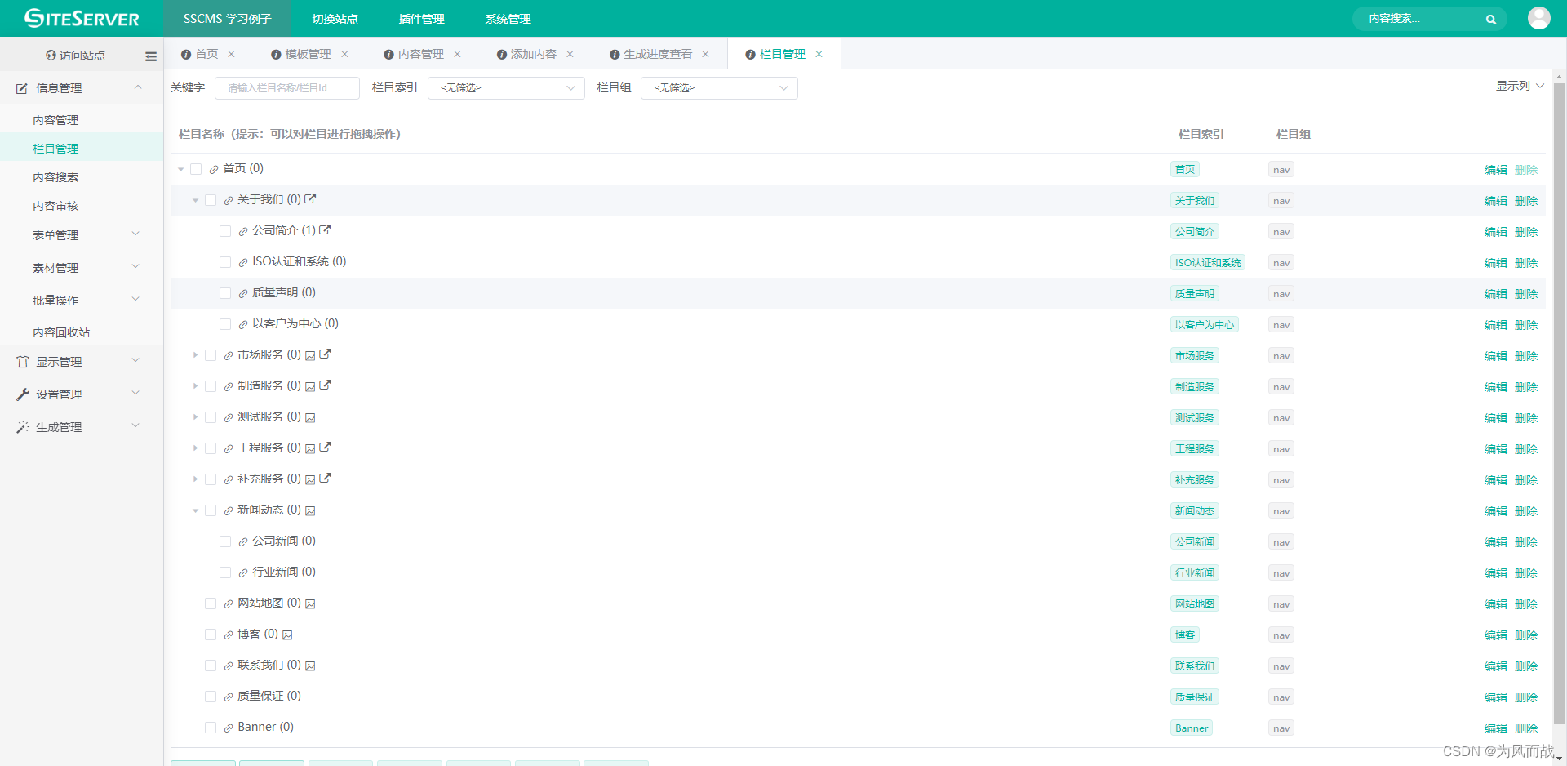
Task: Switch to the 模板管理 tab
Action: [309, 54]
